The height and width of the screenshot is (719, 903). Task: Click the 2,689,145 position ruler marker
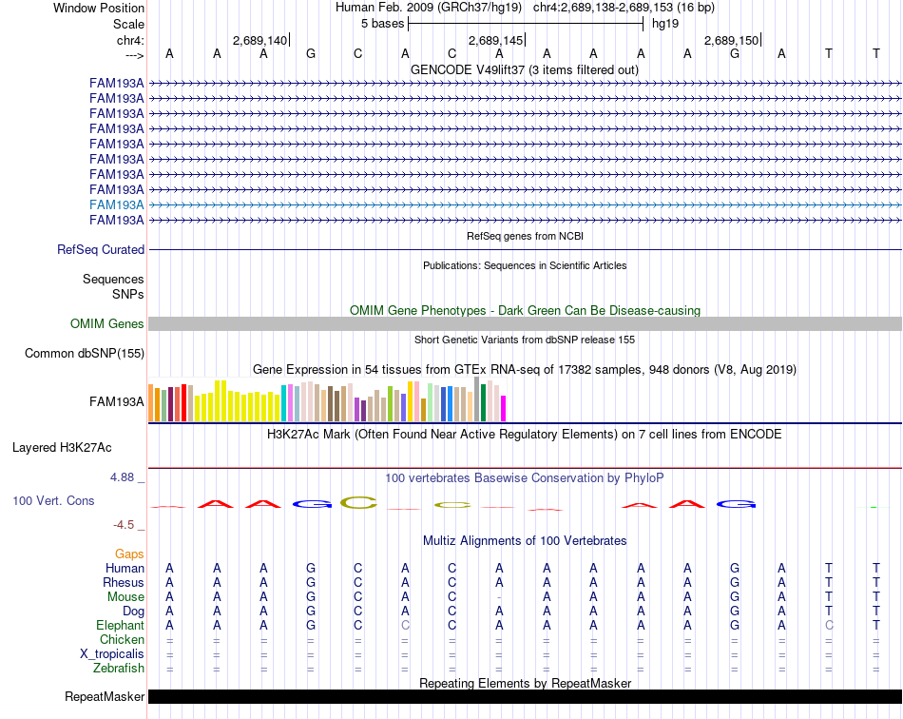[x=496, y=40]
